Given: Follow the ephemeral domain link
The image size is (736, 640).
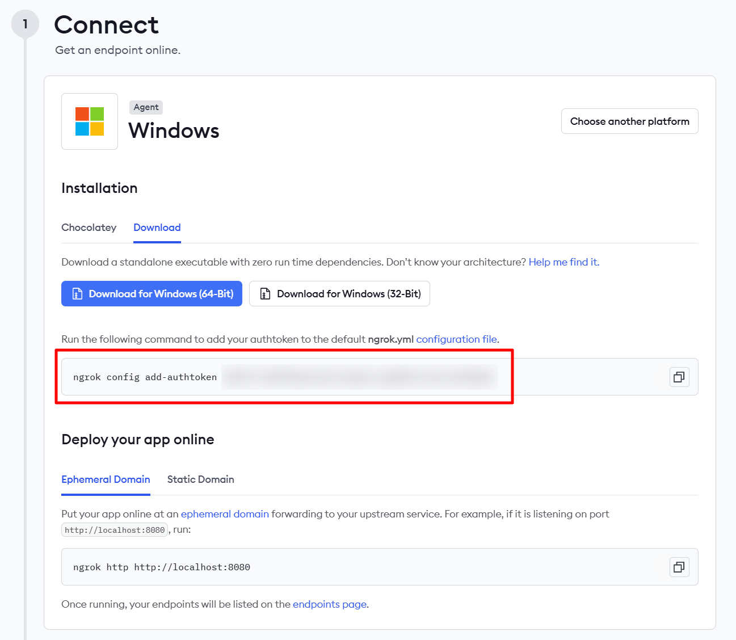Looking at the screenshot, I should 225,513.
